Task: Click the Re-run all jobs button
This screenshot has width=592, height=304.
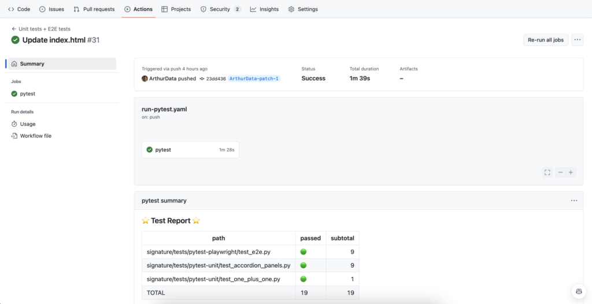Action: click(x=546, y=40)
